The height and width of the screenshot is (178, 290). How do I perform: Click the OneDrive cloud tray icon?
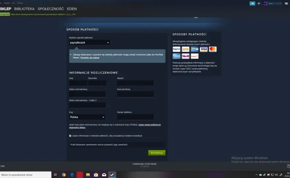pos(260,175)
